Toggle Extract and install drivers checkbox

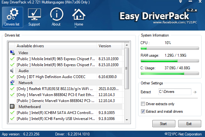143,111
